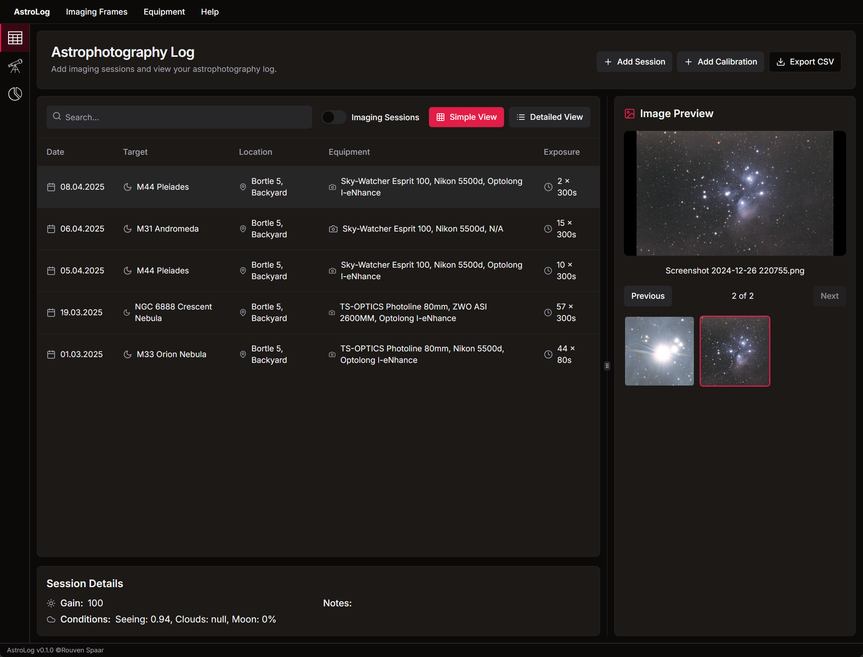Click the moon icon next to M31 Andromeda
Image resolution: width=863 pixels, height=657 pixels.
click(127, 229)
